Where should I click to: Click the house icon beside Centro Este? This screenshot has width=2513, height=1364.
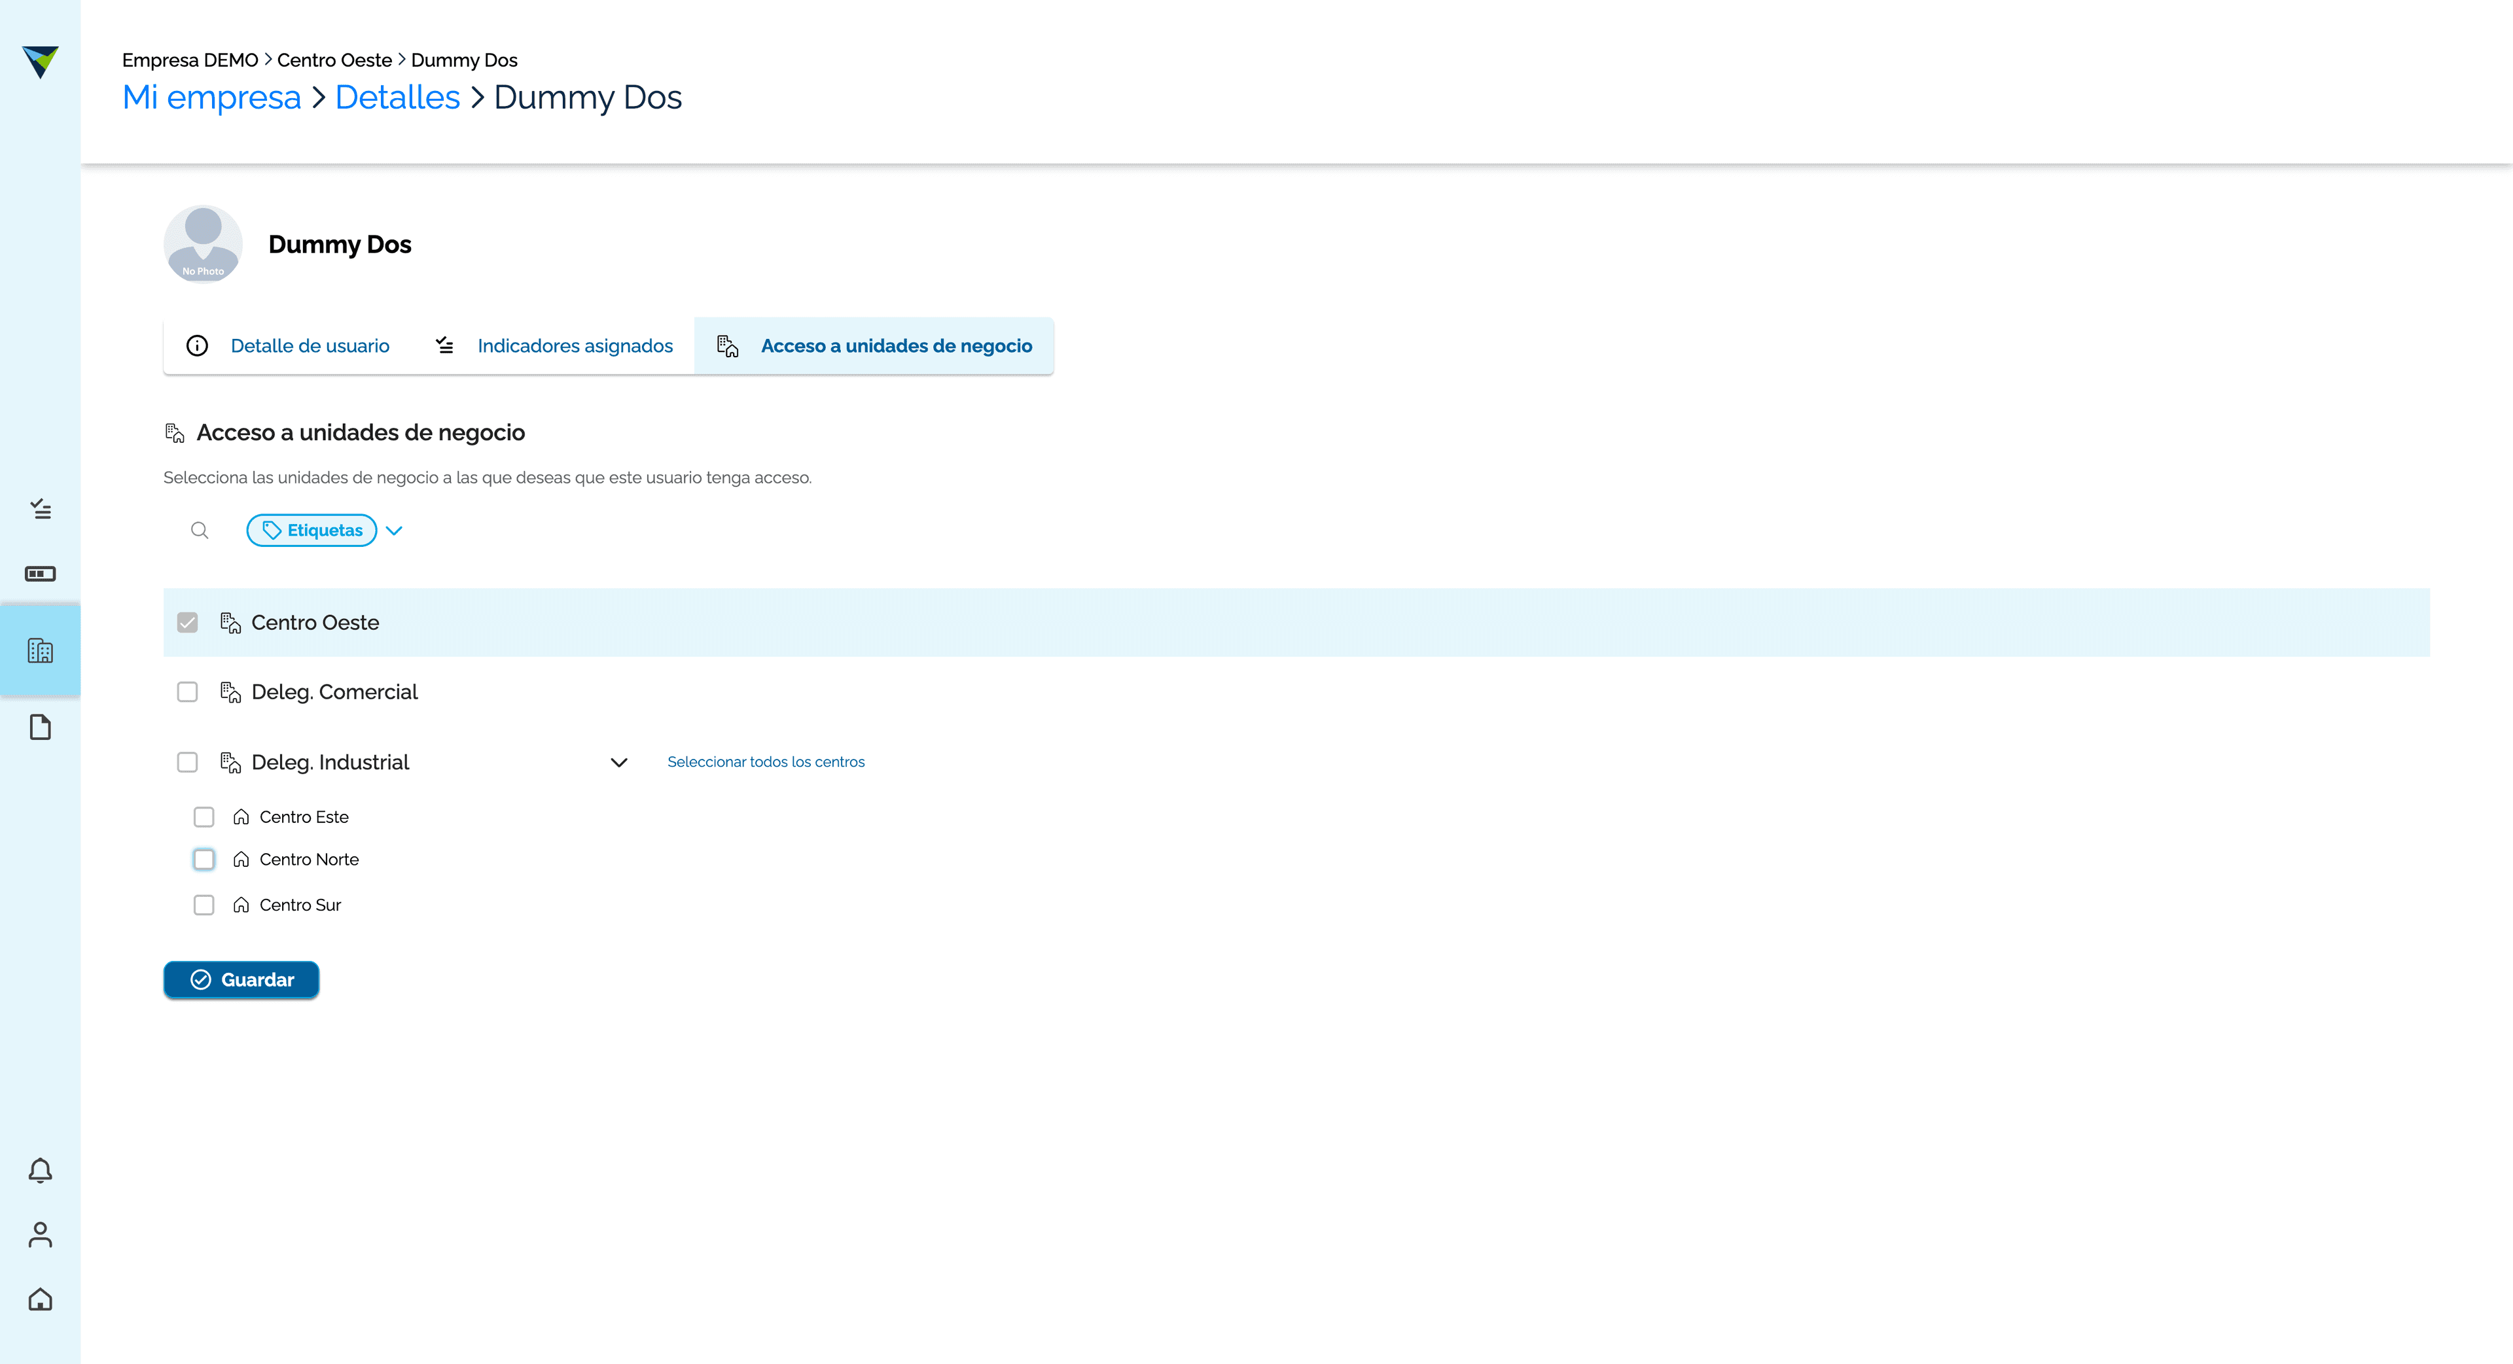(241, 817)
